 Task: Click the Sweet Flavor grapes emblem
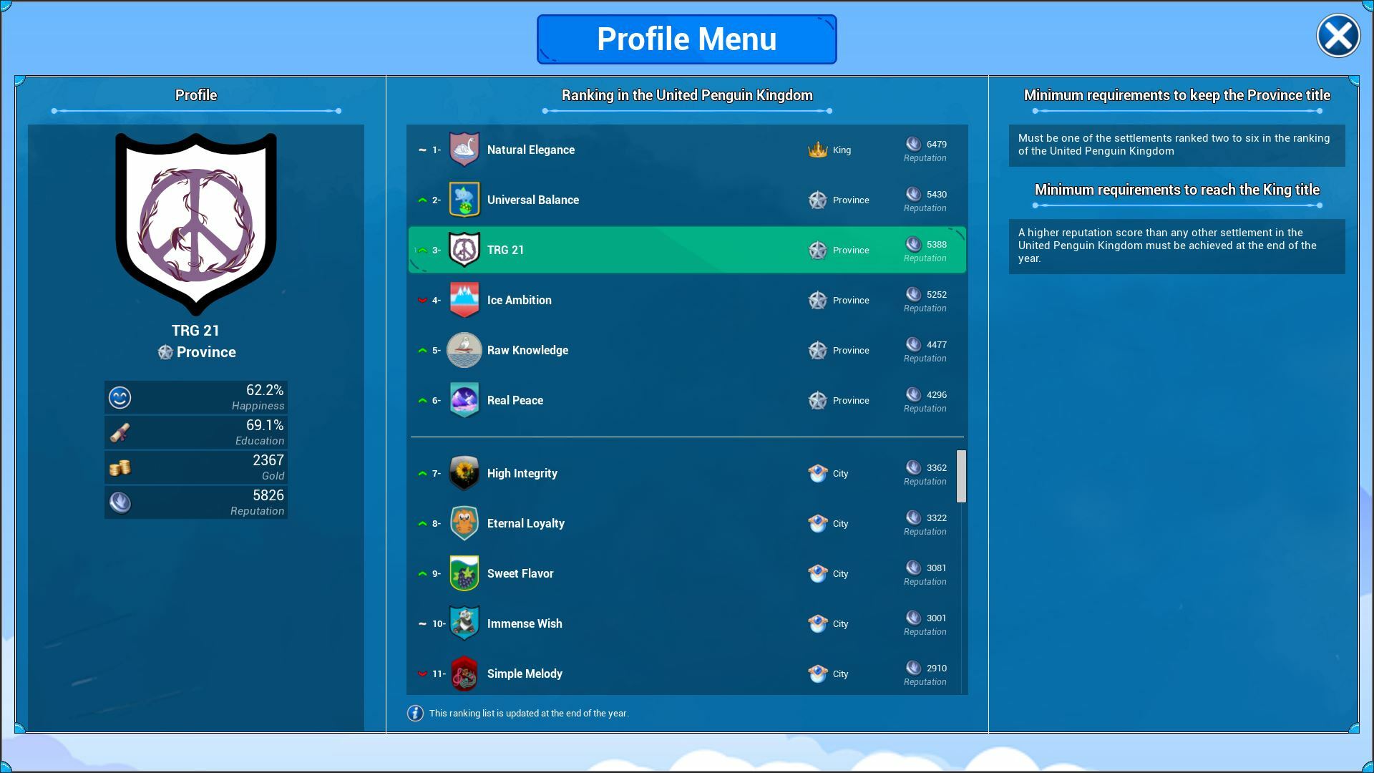pyautogui.click(x=464, y=573)
